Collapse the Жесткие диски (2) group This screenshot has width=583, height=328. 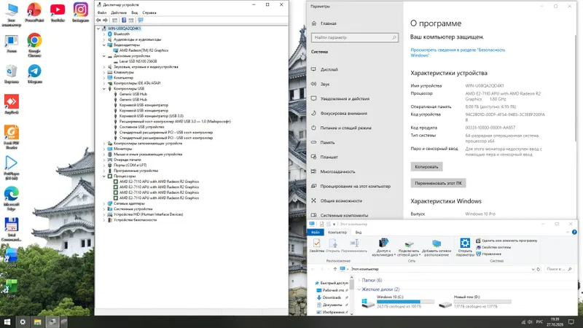coord(359,289)
